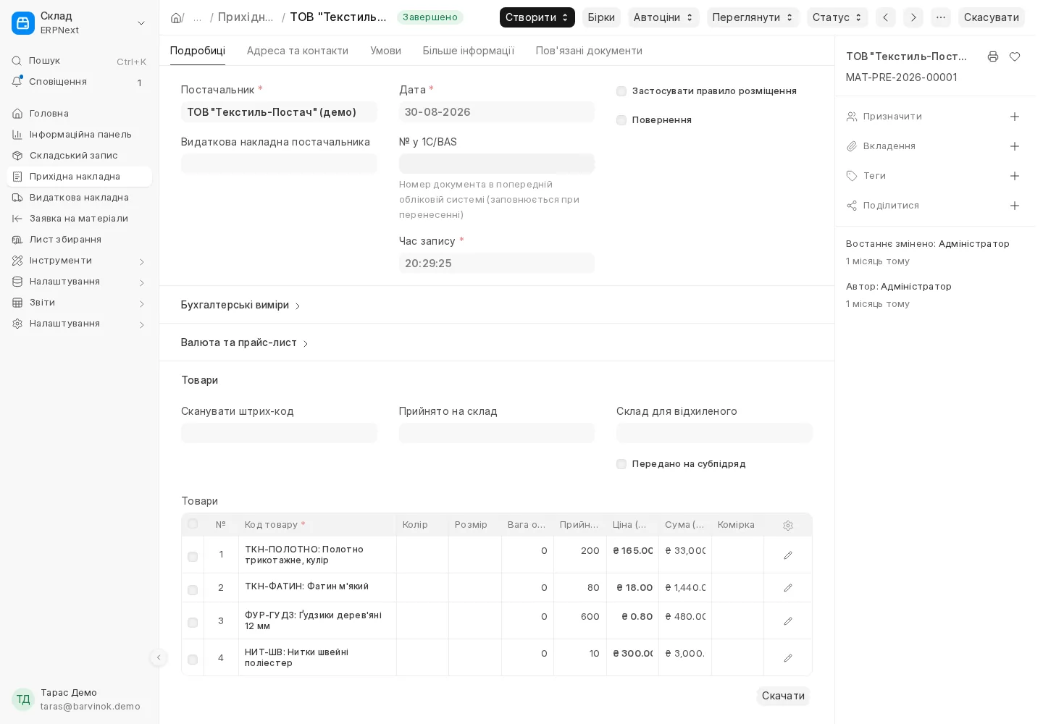Open the Переглянути dropdown
This screenshot has width=1043, height=724.
pos(753,17)
